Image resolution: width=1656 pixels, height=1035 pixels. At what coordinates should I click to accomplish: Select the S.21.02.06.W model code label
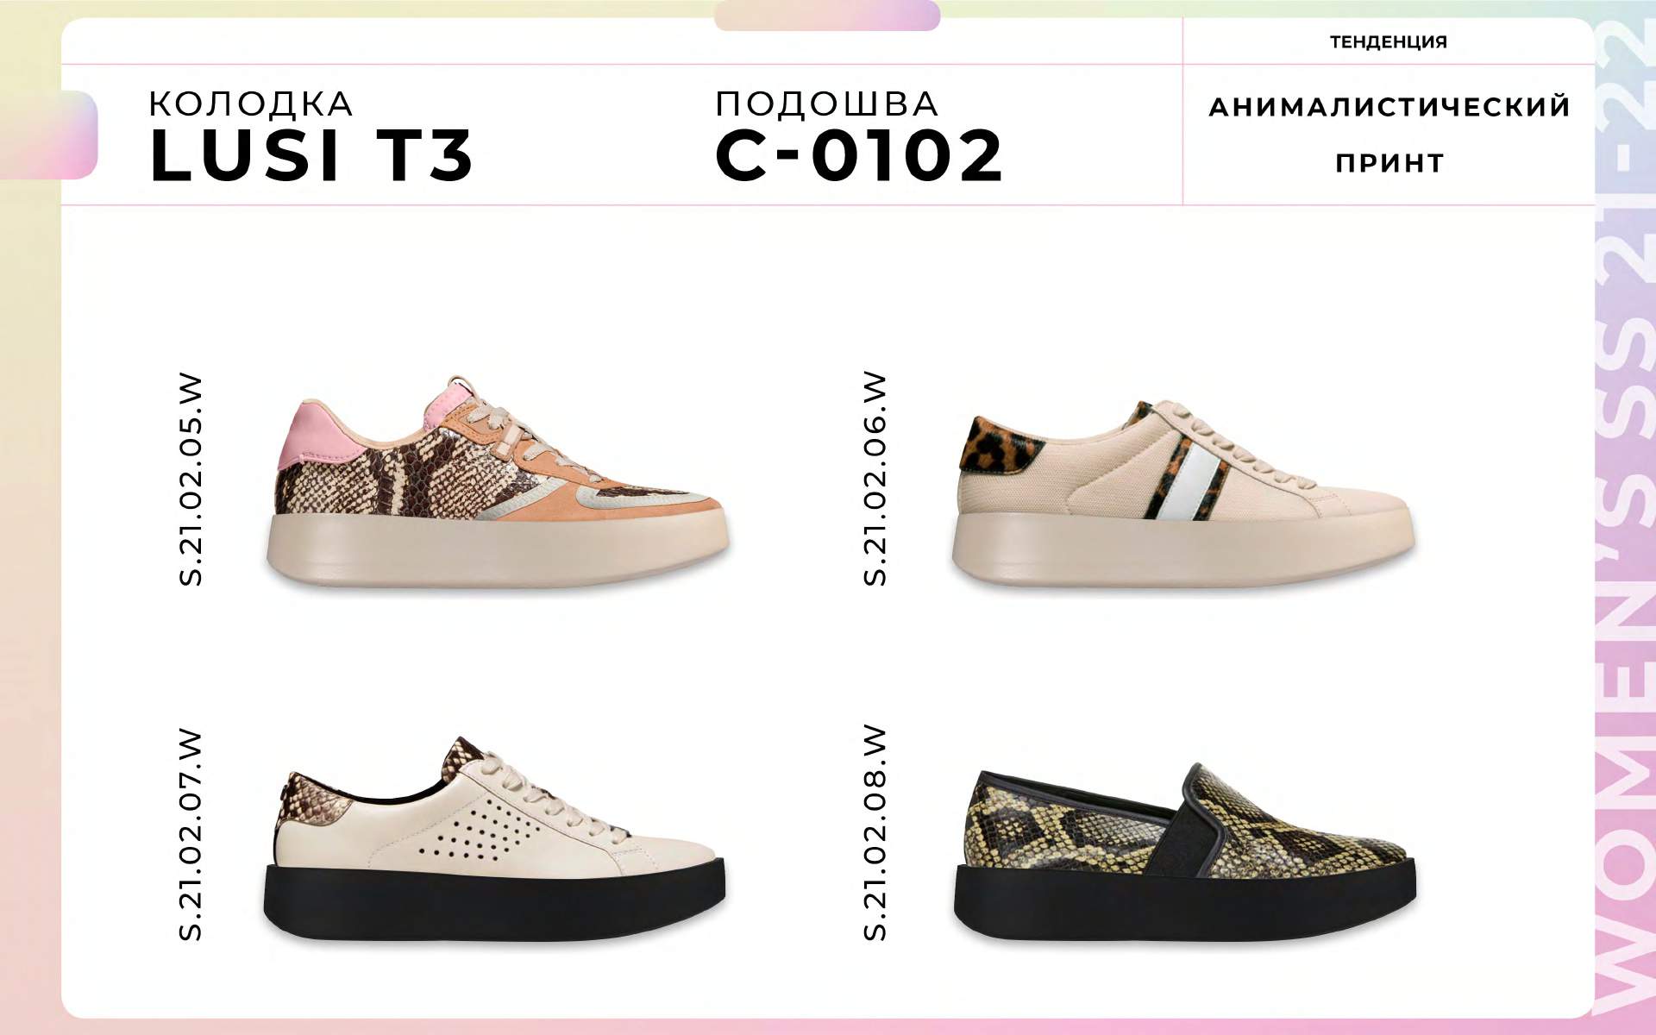point(875,479)
